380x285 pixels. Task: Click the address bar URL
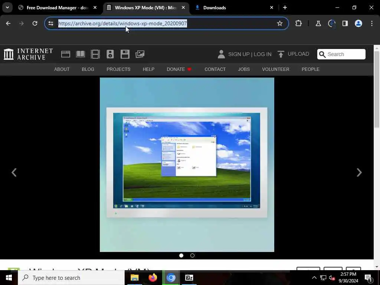click(x=122, y=23)
